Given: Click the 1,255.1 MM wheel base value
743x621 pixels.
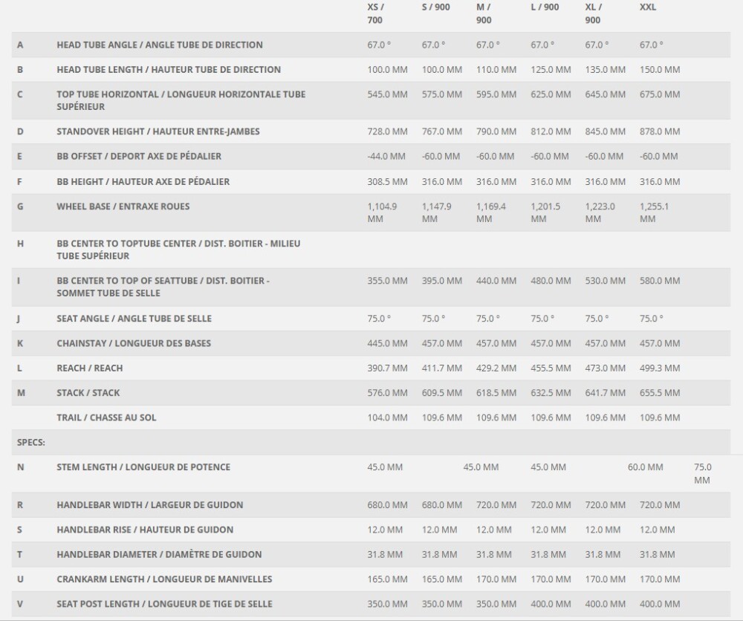Looking at the screenshot, I should pos(654,212).
